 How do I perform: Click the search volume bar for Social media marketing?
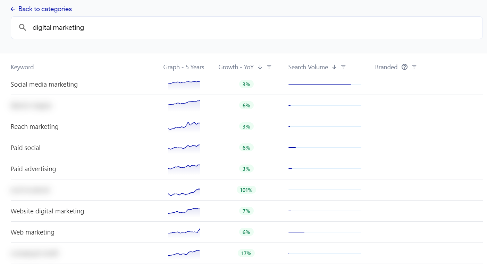[x=319, y=83]
